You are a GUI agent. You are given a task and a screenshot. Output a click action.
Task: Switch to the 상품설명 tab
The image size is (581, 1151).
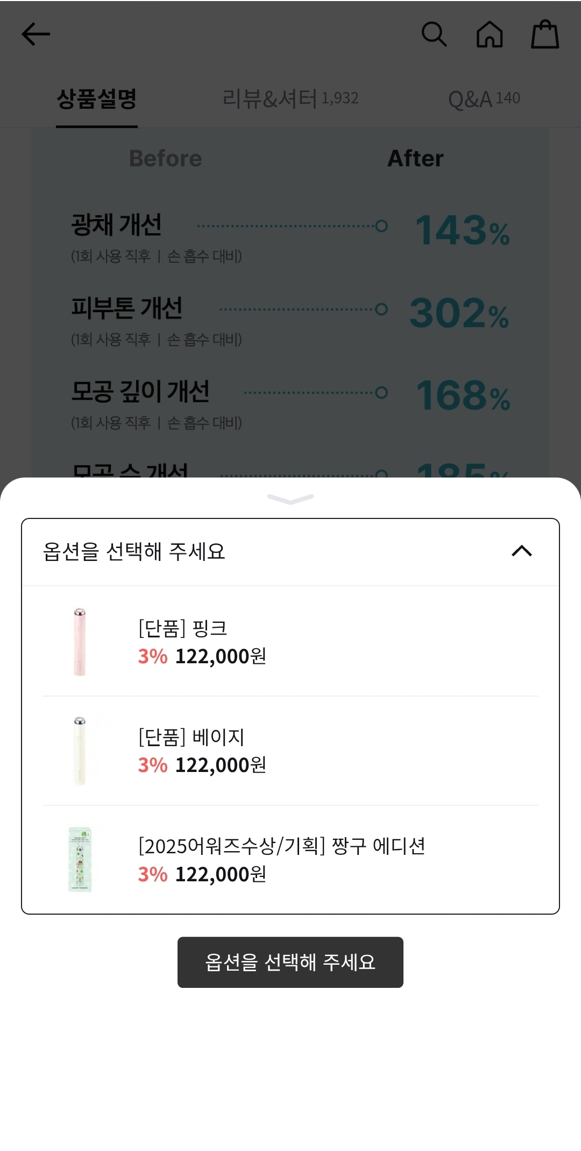point(97,99)
